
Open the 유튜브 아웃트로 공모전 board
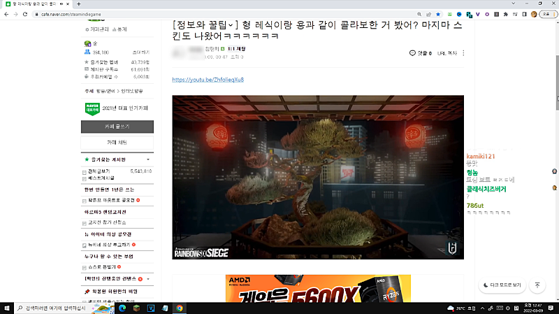pyautogui.click(x=111, y=201)
